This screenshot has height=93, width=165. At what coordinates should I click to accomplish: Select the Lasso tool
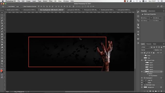click(2, 18)
